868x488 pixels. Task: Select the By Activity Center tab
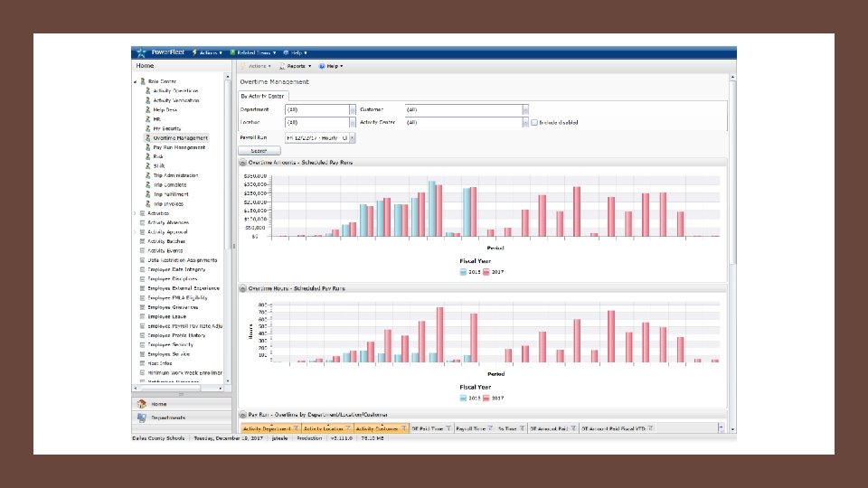pyautogui.click(x=262, y=96)
